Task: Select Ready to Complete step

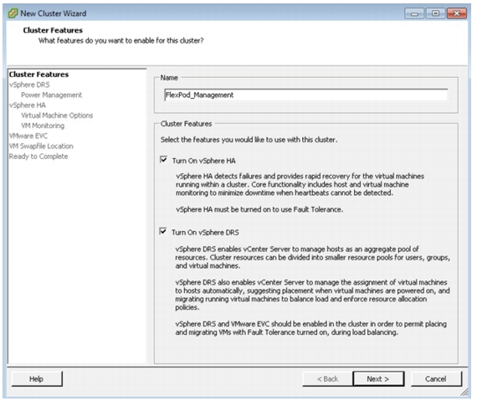Action: click(38, 157)
